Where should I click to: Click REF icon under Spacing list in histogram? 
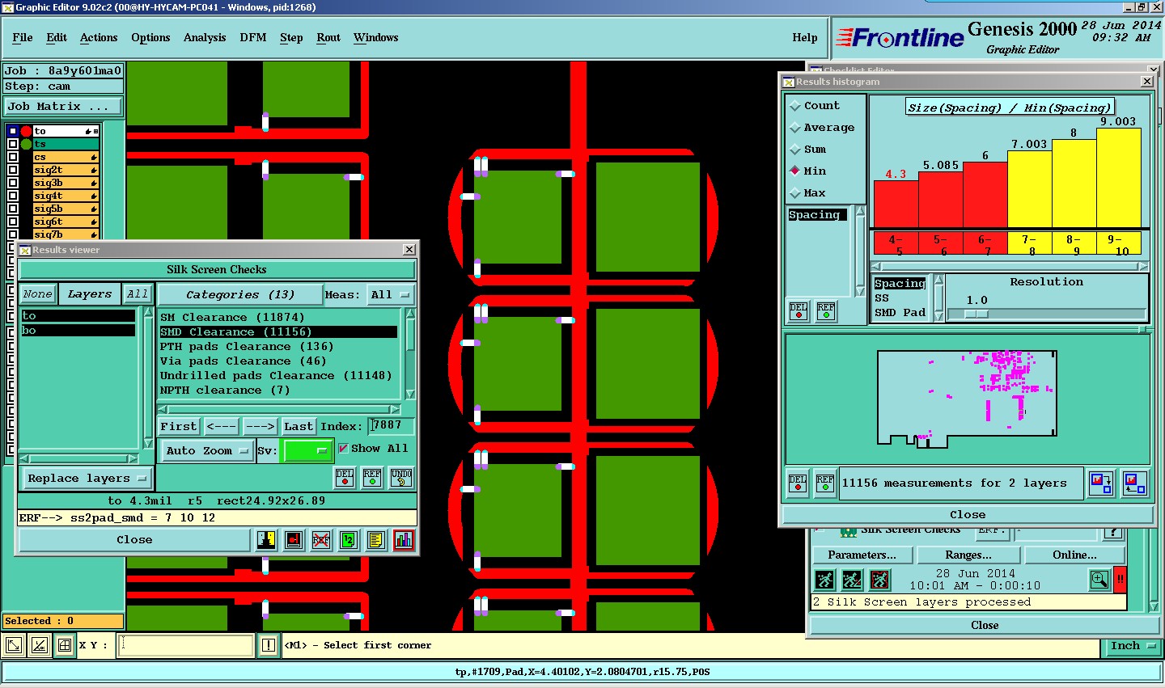pyautogui.click(x=826, y=311)
